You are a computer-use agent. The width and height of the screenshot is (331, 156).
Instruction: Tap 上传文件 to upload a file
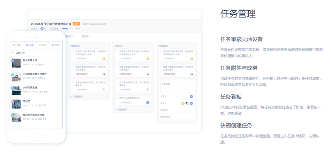click(18, 53)
